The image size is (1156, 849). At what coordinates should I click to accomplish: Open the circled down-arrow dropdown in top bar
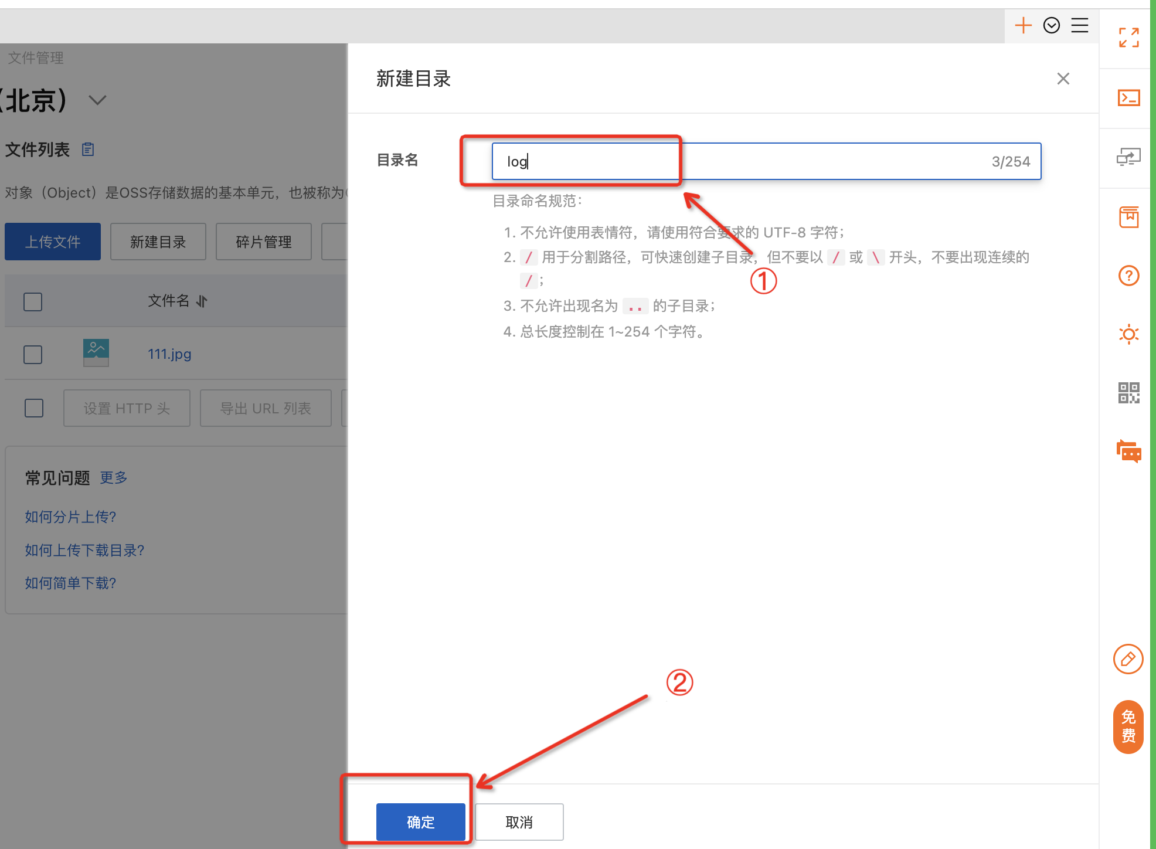[1052, 25]
